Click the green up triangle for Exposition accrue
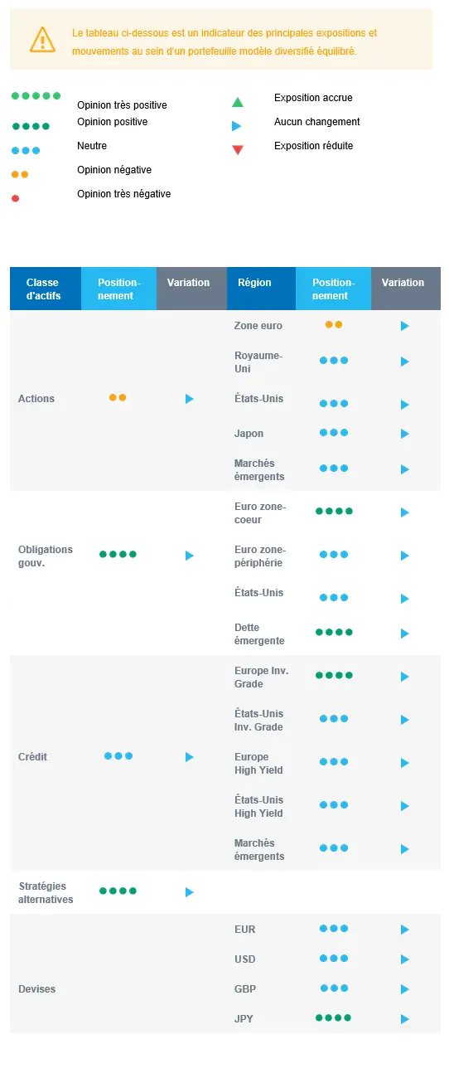The width and height of the screenshot is (449, 1078). point(238,103)
